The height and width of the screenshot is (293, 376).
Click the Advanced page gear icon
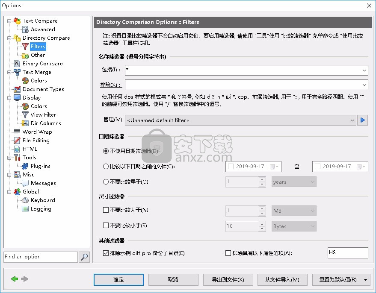click(x=25, y=29)
